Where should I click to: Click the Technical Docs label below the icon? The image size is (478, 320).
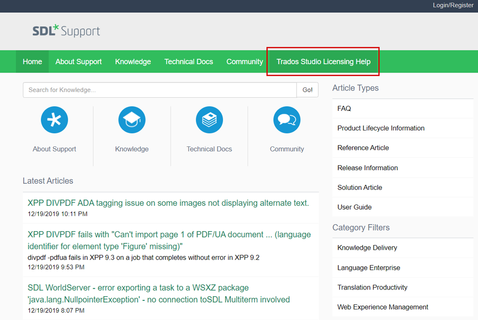pos(209,149)
